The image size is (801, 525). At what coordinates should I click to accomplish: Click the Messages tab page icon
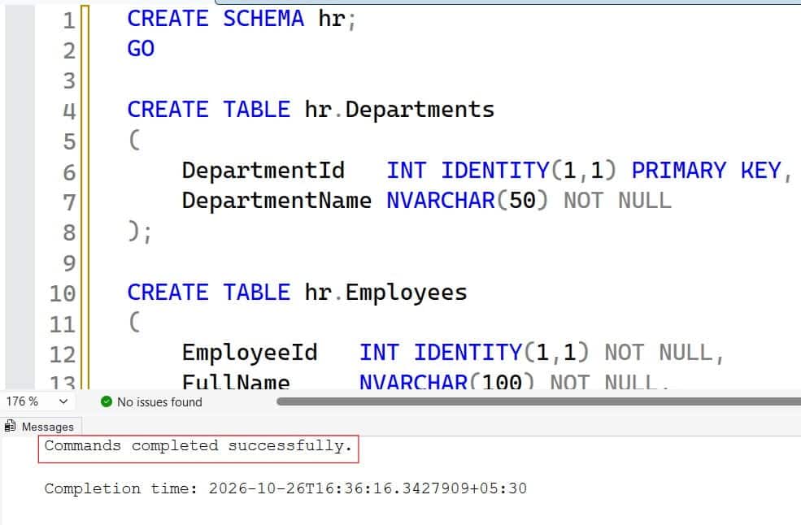(x=10, y=425)
